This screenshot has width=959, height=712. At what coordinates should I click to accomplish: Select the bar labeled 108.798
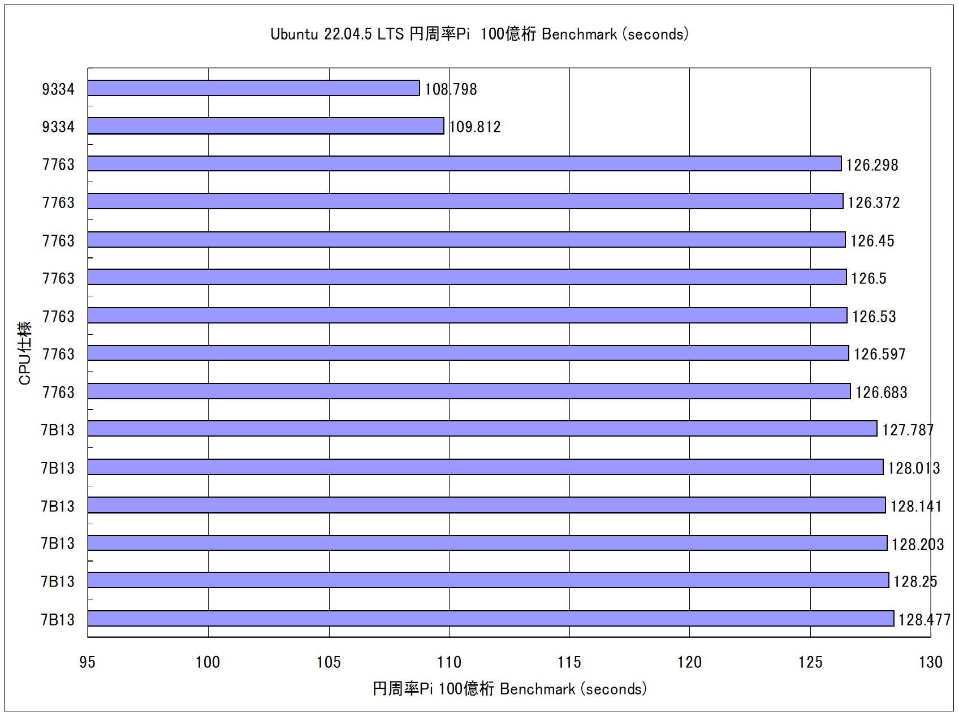tap(253, 88)
